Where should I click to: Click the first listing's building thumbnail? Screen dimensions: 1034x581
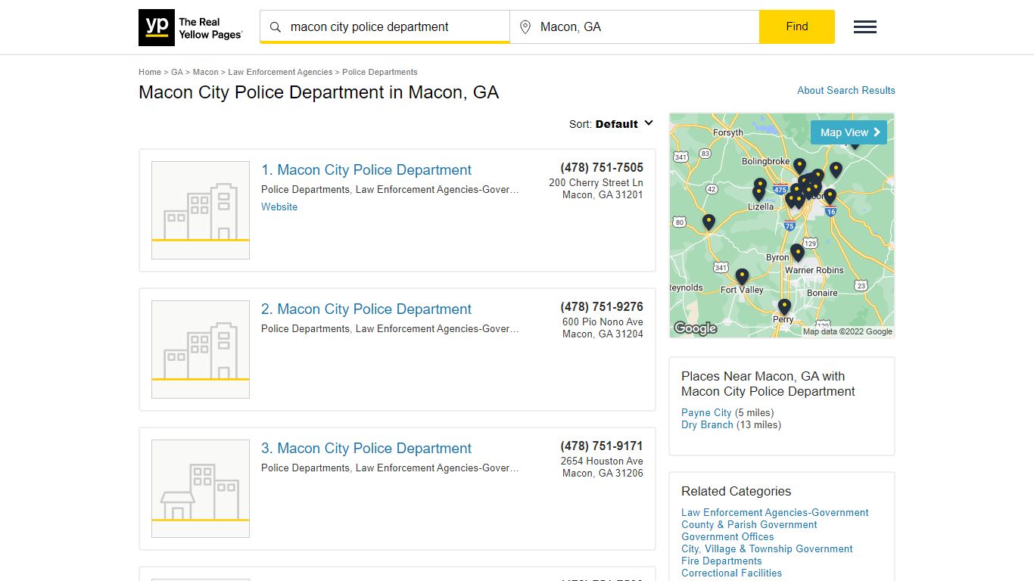click(x=201, y=210)
